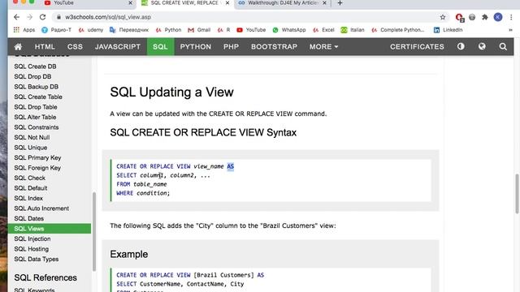Show hidden bookmarks overflow chevron
Viewport: 520px width, 292px height.
(x=511, y=30)
